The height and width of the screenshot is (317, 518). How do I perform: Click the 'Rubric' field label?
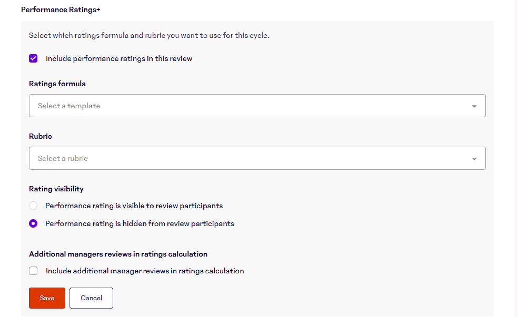point(41,136)
